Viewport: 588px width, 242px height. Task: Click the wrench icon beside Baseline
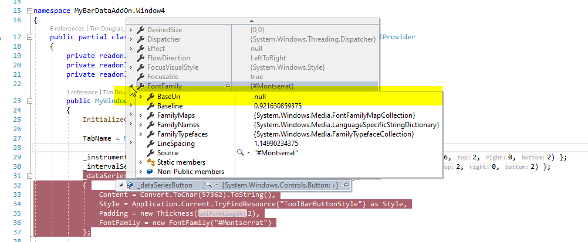[x=150, y=106]
